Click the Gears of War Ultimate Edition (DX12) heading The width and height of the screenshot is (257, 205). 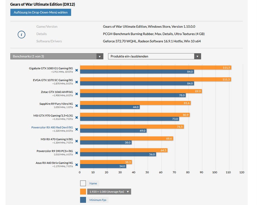point(43,4)
